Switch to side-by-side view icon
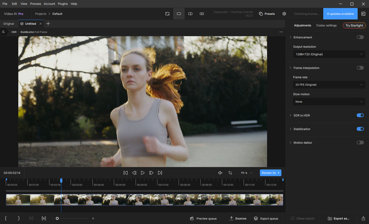The width and height of the screenshot is (369, 224). [x=202, y=14]
